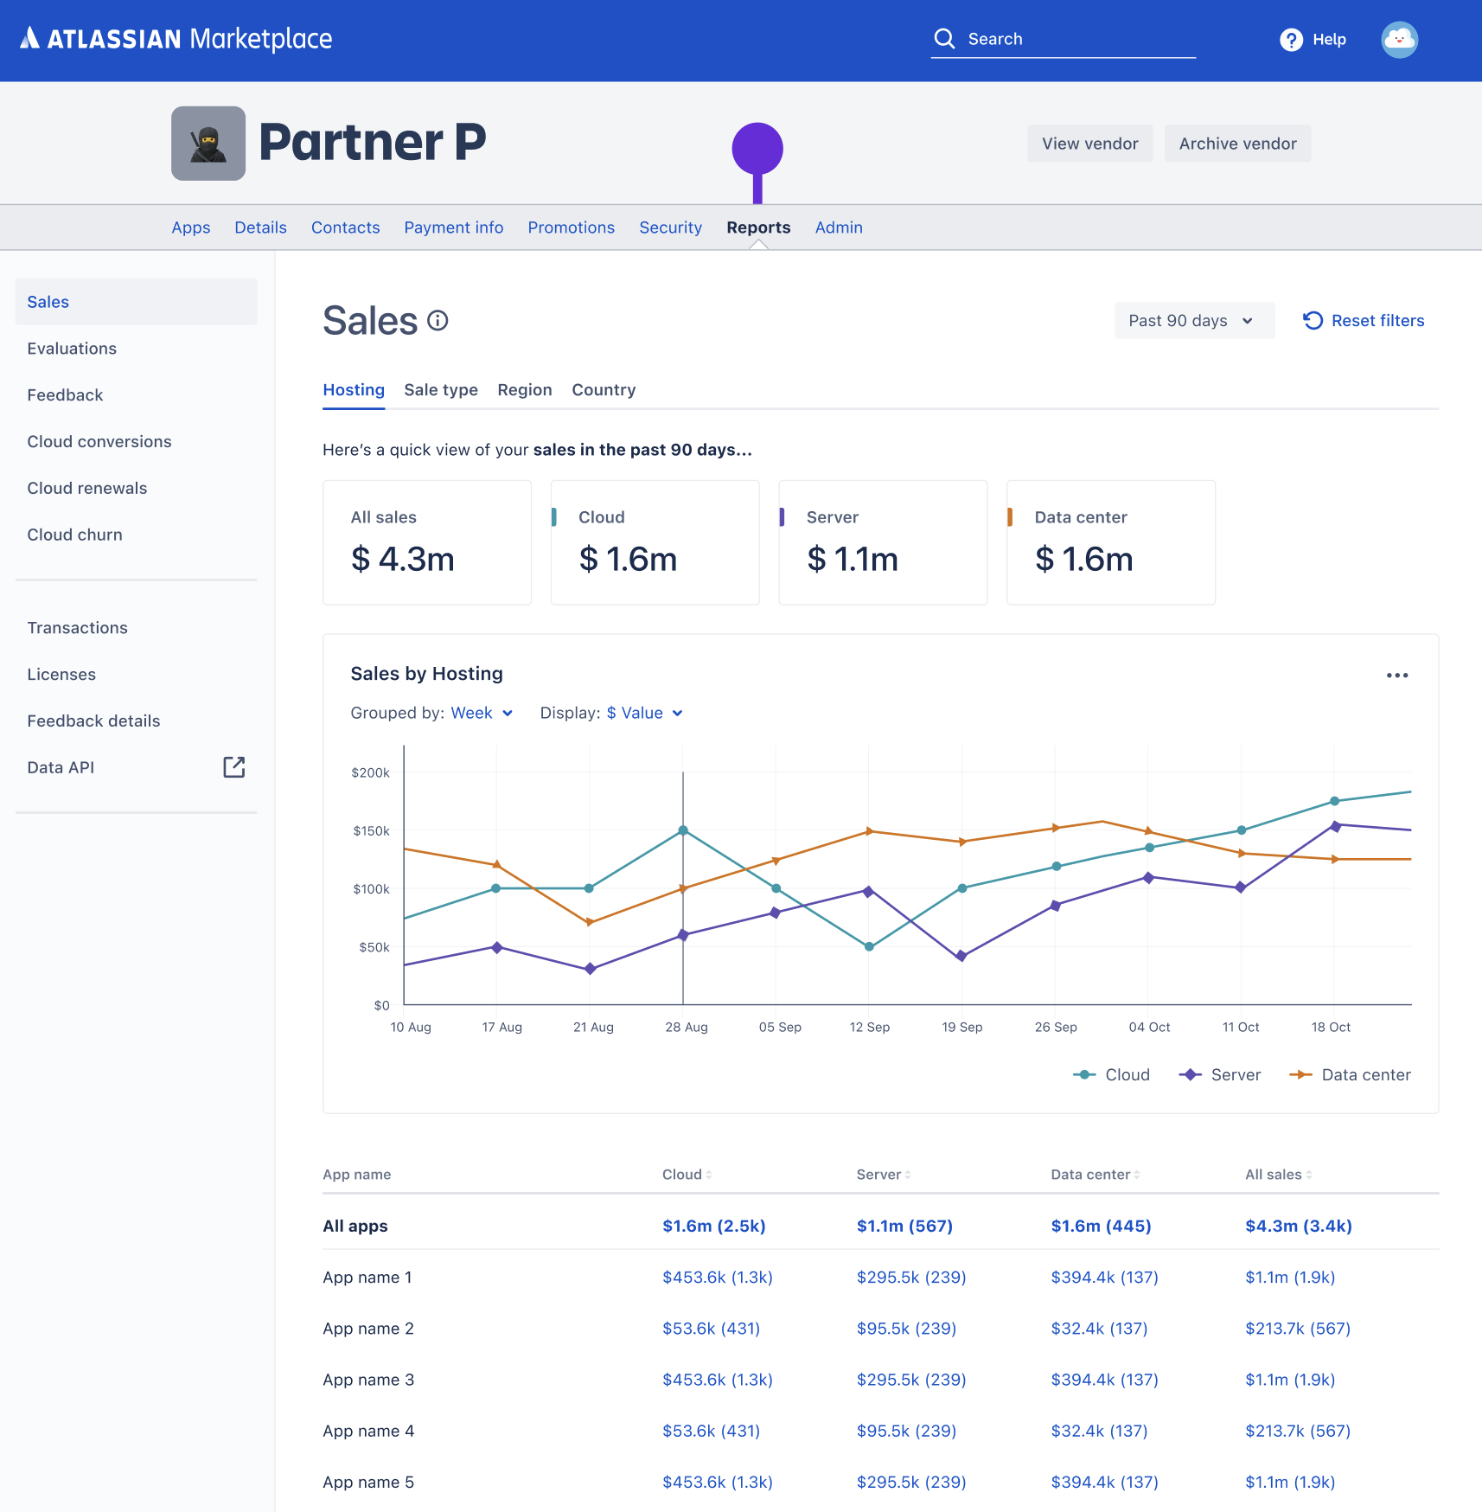Viewport: 1482px width, 1512px height.
Task: Toggle the Server series in the chart legend
Action: pyautogui.click(x=1221, y=1074)
